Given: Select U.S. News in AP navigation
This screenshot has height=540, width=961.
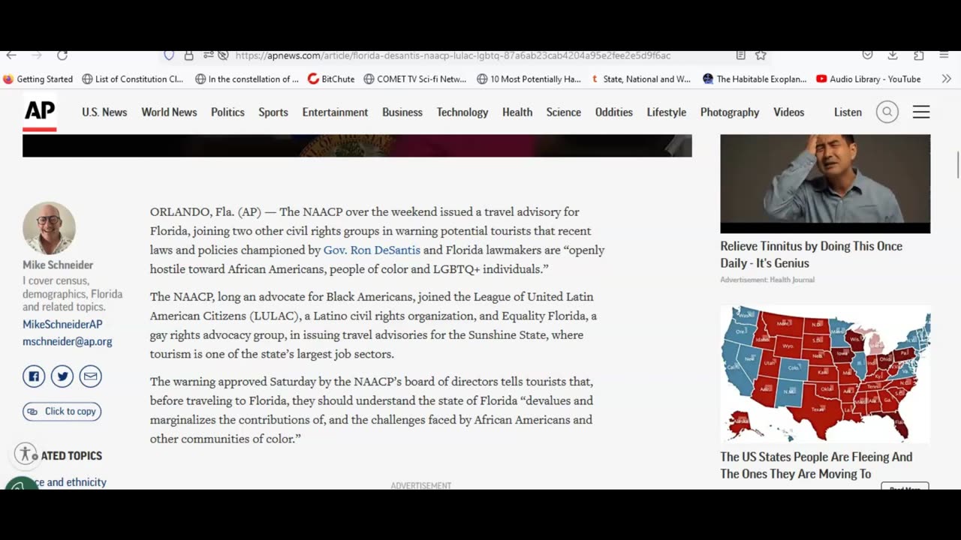Looking at the screenshot, I should (104, 112).
